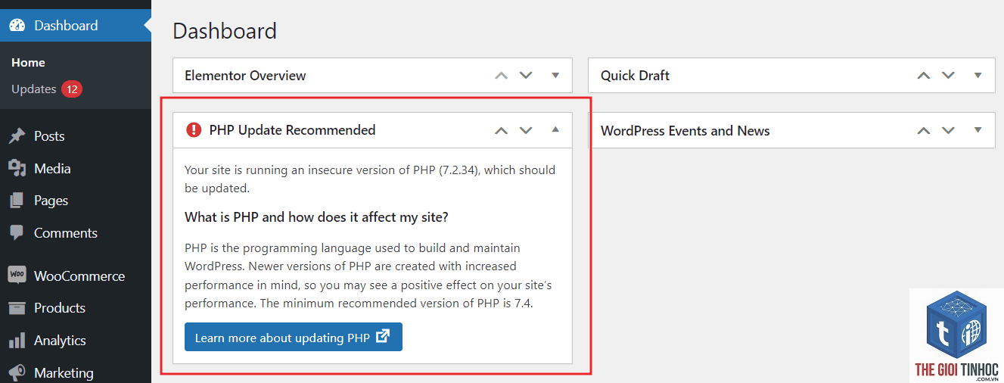This screenshot has width=1004, height=383.
Task: Click 'What is PHP and how does it affect my site?' heading
Action: [316, 217]
